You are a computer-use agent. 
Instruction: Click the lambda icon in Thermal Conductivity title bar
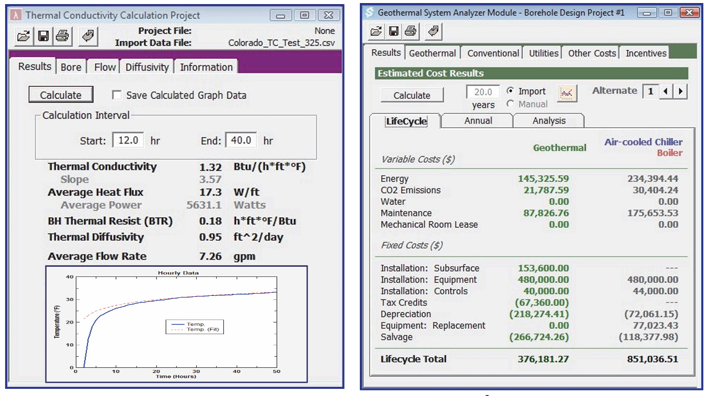click(17, 16)
